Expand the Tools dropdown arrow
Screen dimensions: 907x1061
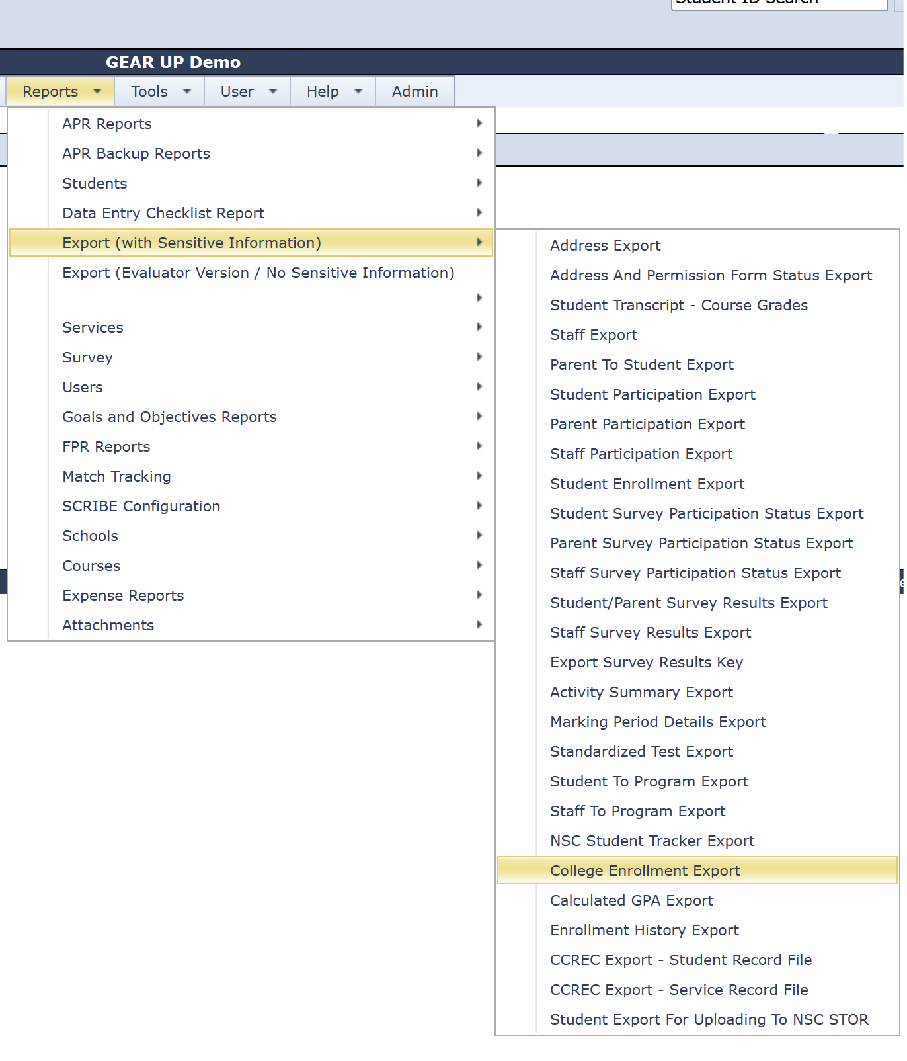pyautogui.click(x=187, y=91)
